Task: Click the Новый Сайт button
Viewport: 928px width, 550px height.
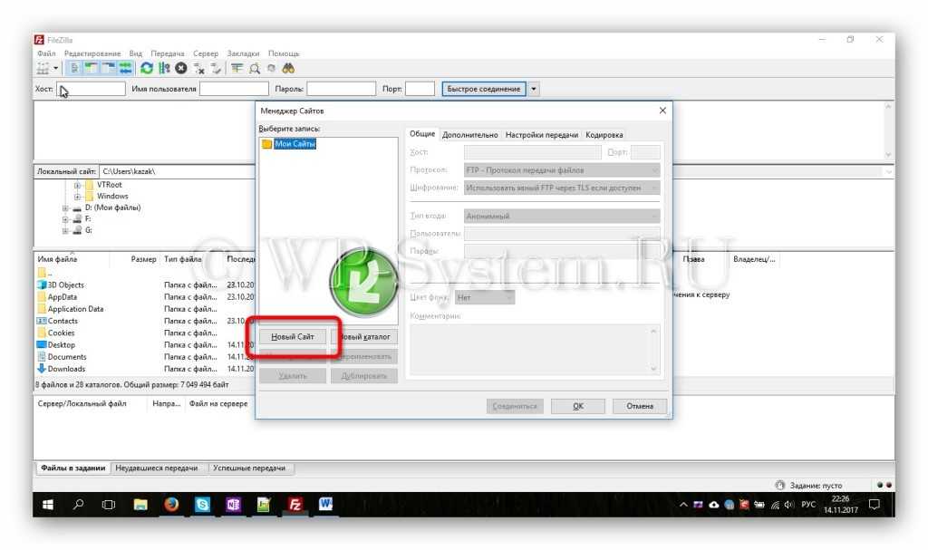Action: (x=293, y=337)
